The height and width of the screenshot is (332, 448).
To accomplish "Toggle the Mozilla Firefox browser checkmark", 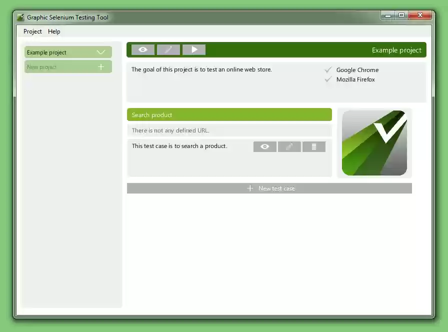I will [x=328, y=79].
